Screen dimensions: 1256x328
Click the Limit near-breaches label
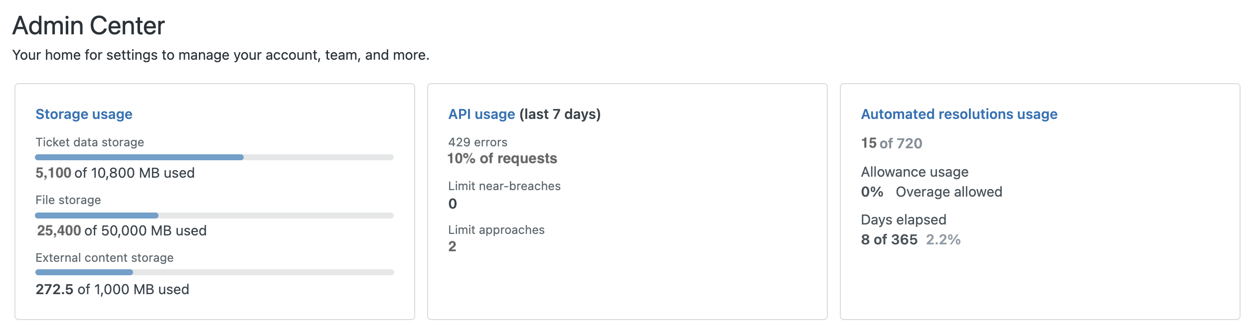(504, 186)
